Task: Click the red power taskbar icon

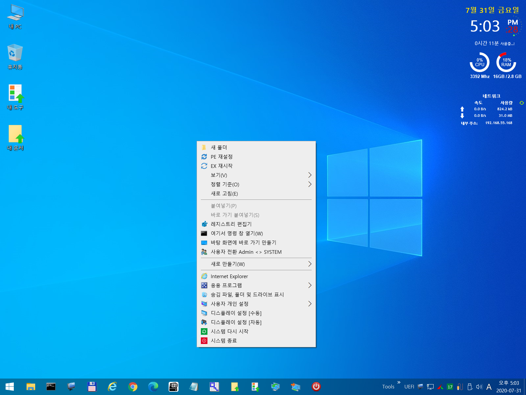Action: click(x=316, y=387)
